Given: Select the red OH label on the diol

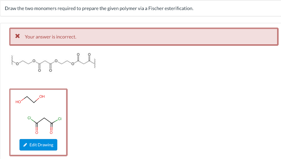Looking at the screenshot, I should click(41, 96).
